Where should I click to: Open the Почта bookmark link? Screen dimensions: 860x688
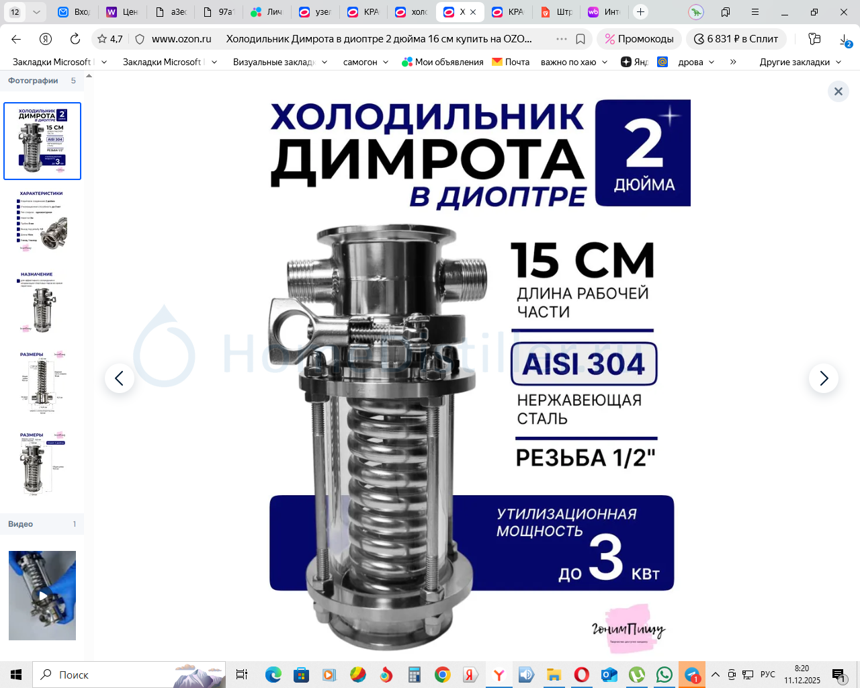tap(511, 62)
